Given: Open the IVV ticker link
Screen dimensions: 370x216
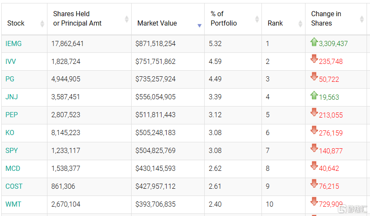Looking at the screenshot, I should [11, 61].
